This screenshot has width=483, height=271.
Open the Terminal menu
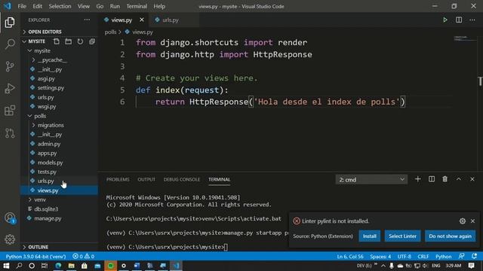click(x=137, y=6)
